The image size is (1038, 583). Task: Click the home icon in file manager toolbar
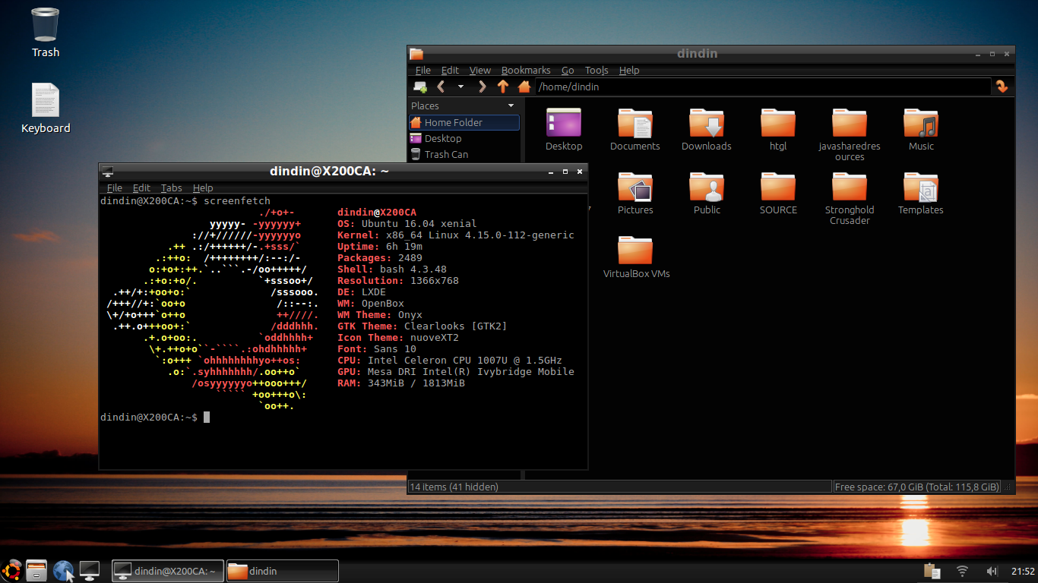coord(524,87)
